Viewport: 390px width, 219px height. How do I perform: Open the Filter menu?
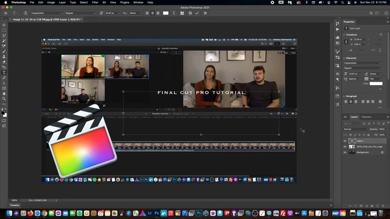[95, 2]
